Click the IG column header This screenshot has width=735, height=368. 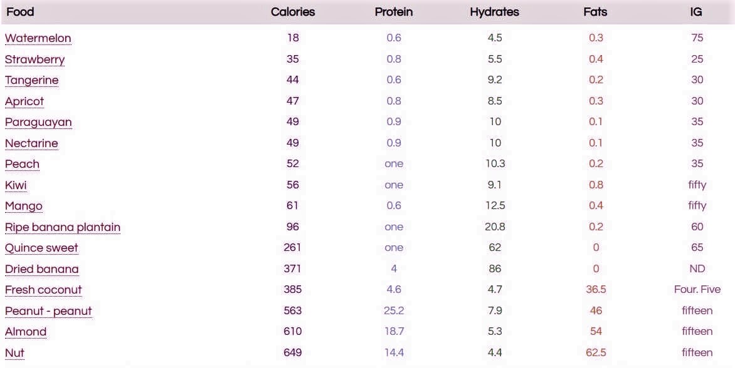pyautogui.click(x=696, y=12)
